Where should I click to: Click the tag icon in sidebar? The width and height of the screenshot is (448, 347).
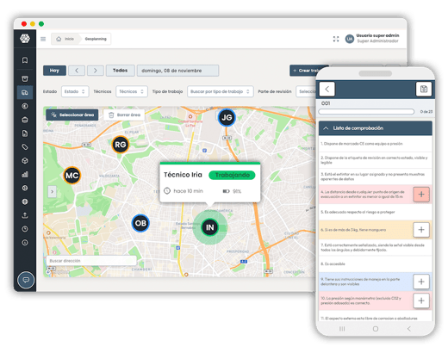(x=25, y=147)
